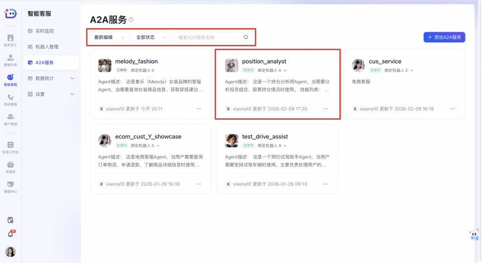Image resolution: width=482 pixels, height=263 pixels.
Task: Open 资源库 in the sidebar
Action: click(x=11, y=166)
